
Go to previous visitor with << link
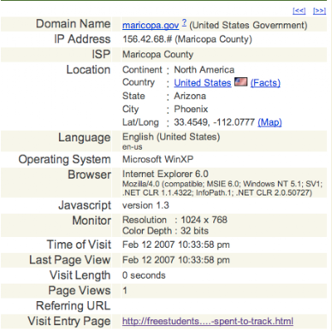pyautogui.click(x=299, y=11)
